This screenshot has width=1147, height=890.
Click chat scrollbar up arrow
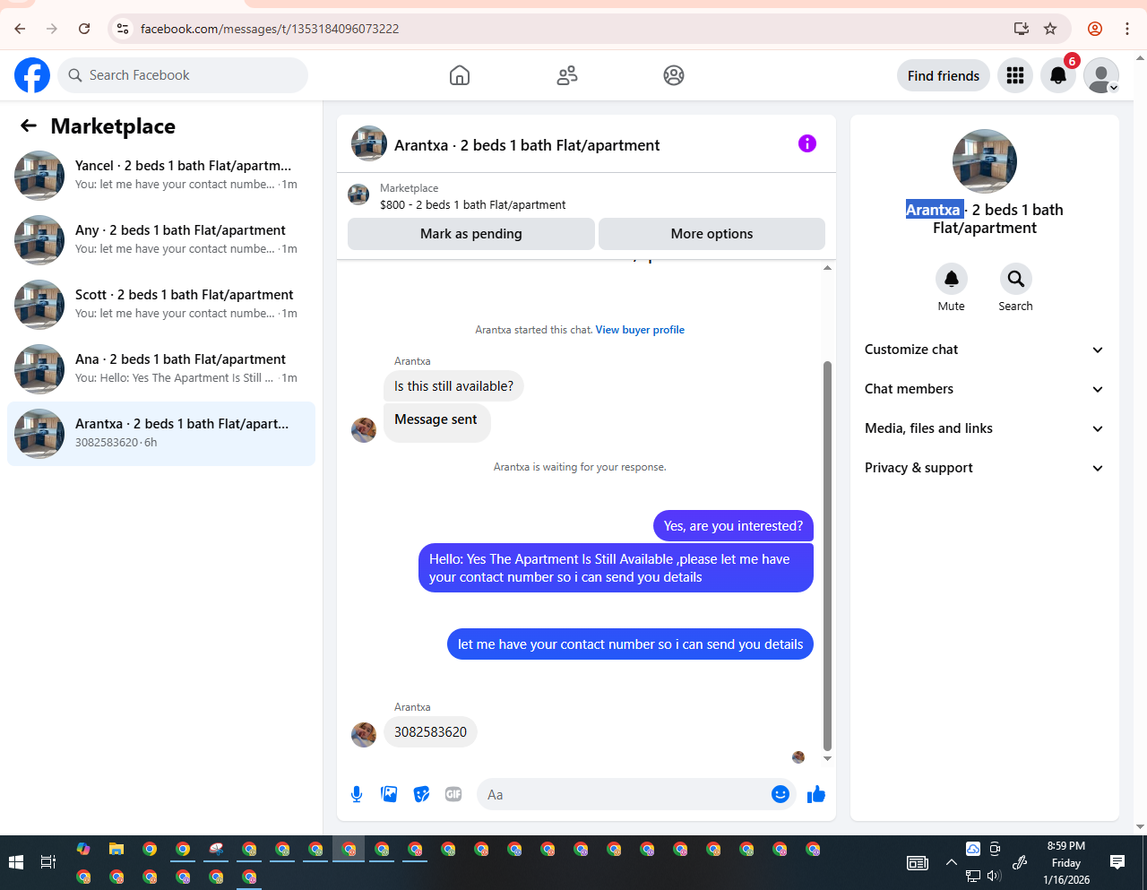(827, 267)
